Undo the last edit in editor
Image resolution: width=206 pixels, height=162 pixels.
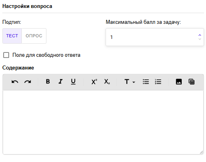15,82
